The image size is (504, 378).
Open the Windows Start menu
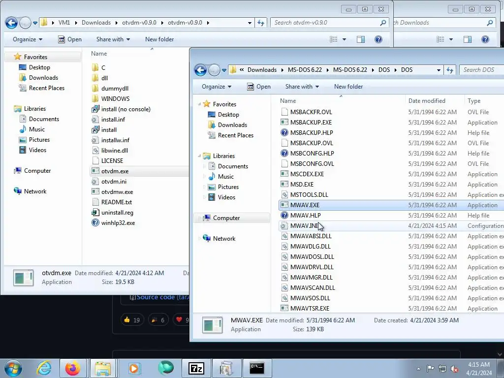[x=13, y=368]
